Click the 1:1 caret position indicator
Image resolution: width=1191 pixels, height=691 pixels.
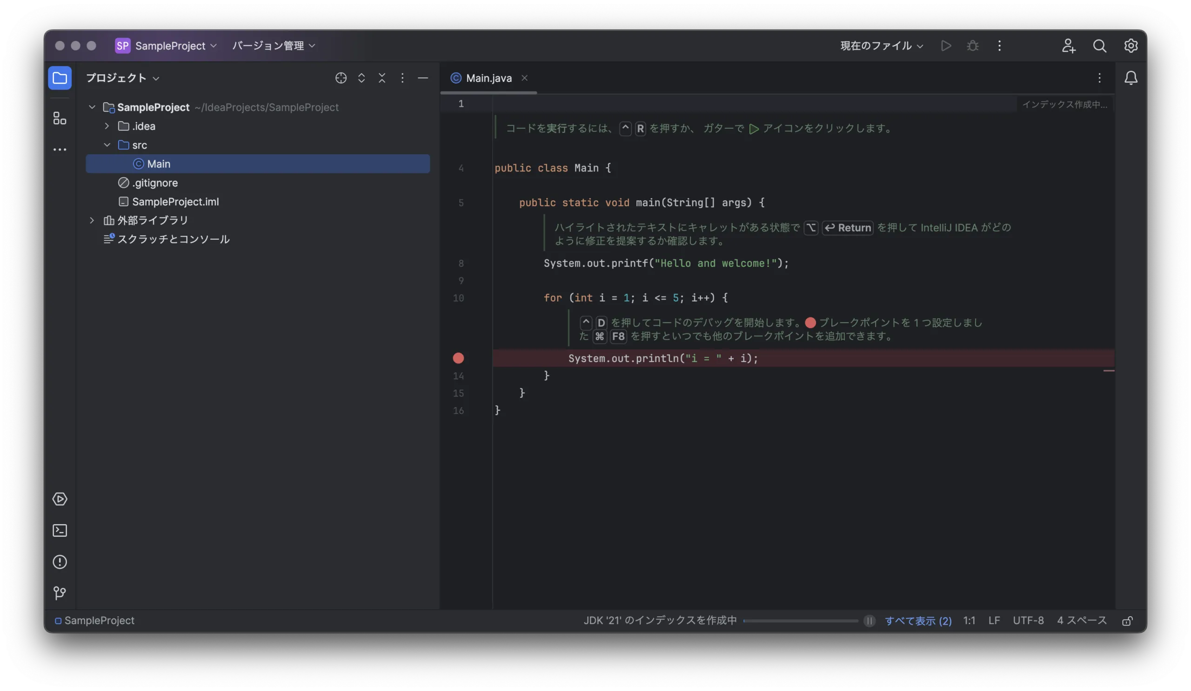(x=970, y=621)
